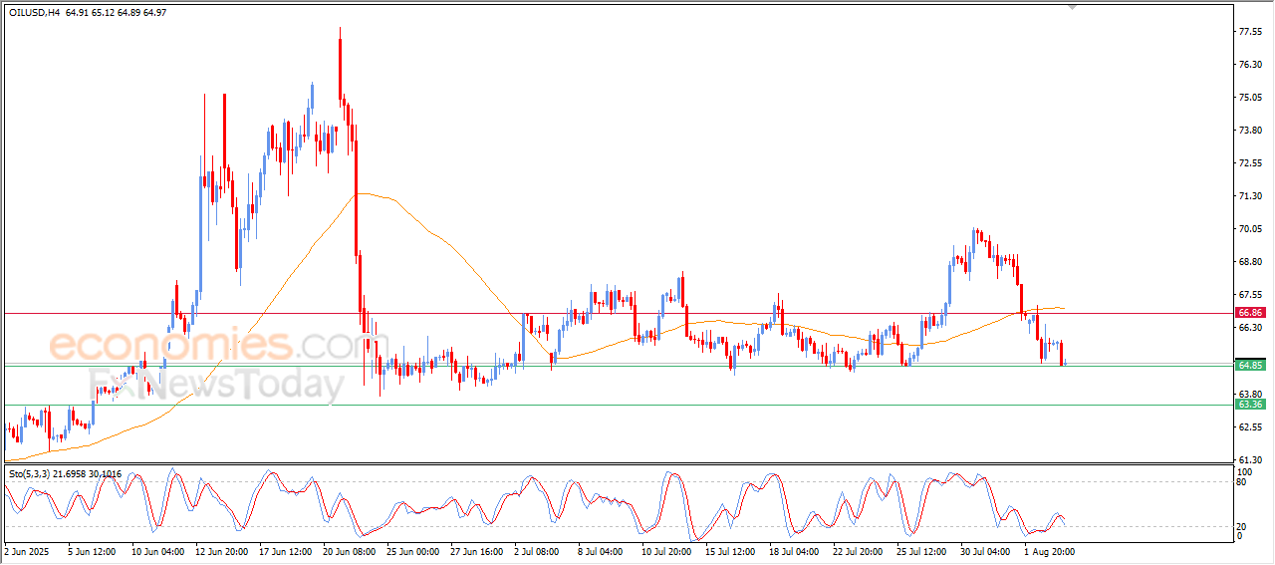
Task: Click the gray 64.85 current price tag
Action: [1250, 366]
